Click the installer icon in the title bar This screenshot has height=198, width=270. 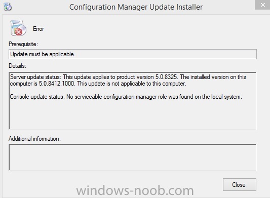click(8, 7)
